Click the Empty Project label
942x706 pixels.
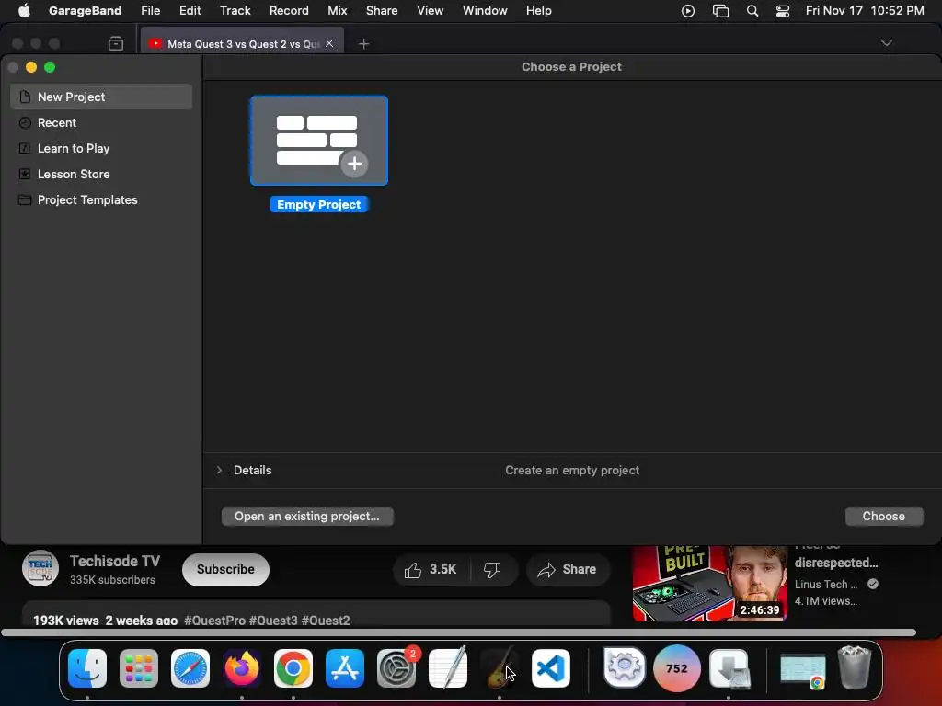319,205
